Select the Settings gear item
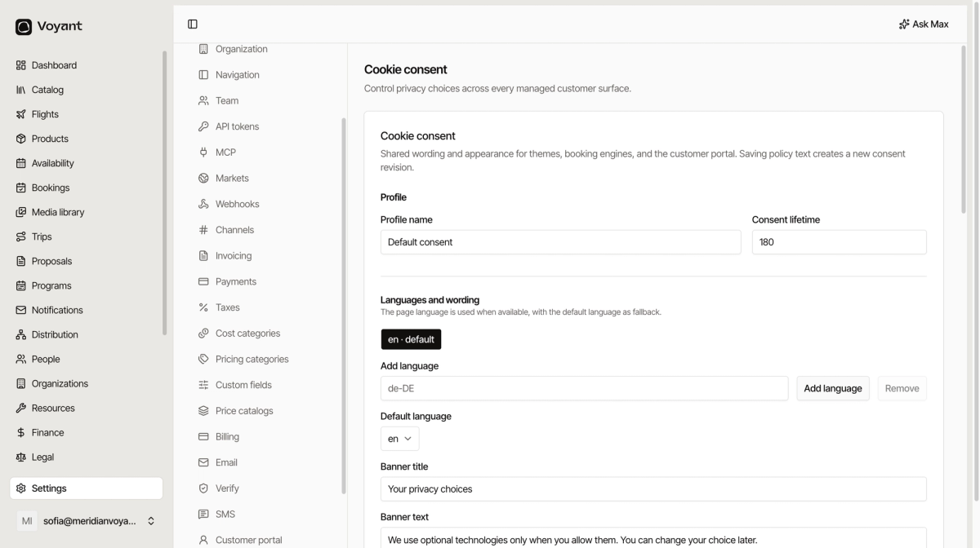 86,488
